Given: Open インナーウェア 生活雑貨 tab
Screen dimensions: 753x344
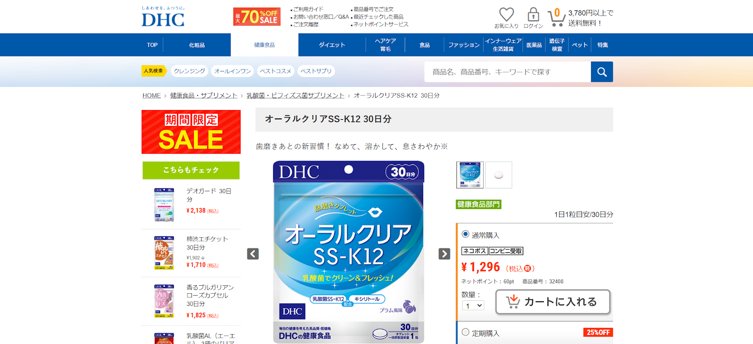Looking at the screenshot, I should [x=503, y=45].
